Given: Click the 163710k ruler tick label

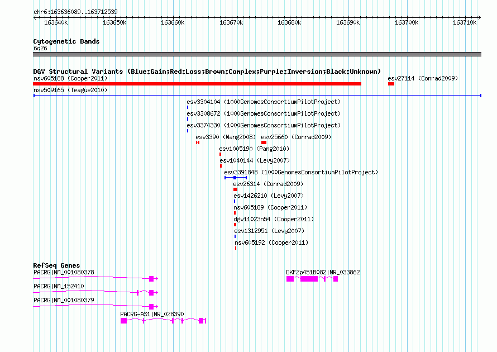Looking at the screenshot, I should pyautogui.click(x=465, y=22).
